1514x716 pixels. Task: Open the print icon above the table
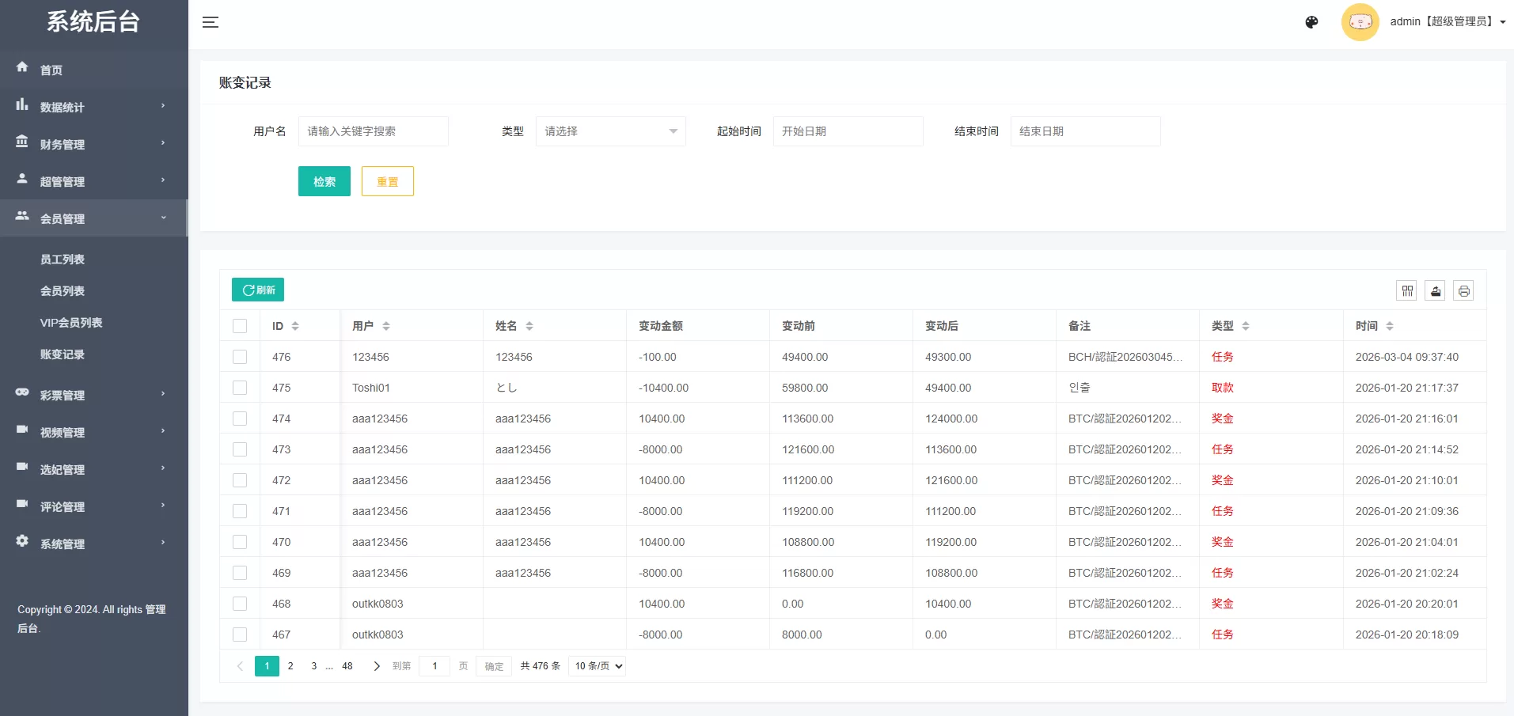click(x=1464, y=290)
